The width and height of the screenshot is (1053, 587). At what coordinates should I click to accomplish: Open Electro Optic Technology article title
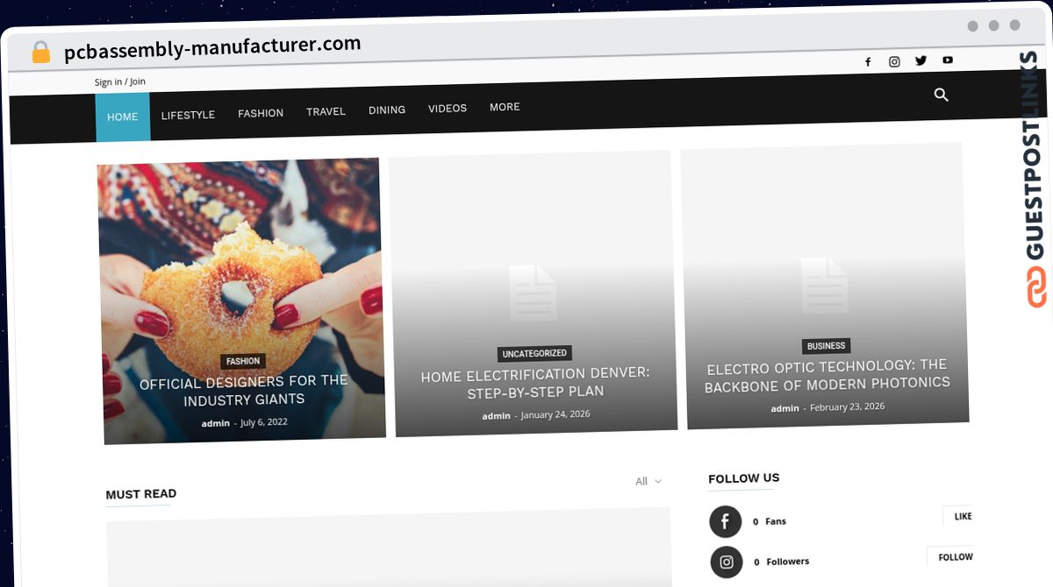click(827, 375)
